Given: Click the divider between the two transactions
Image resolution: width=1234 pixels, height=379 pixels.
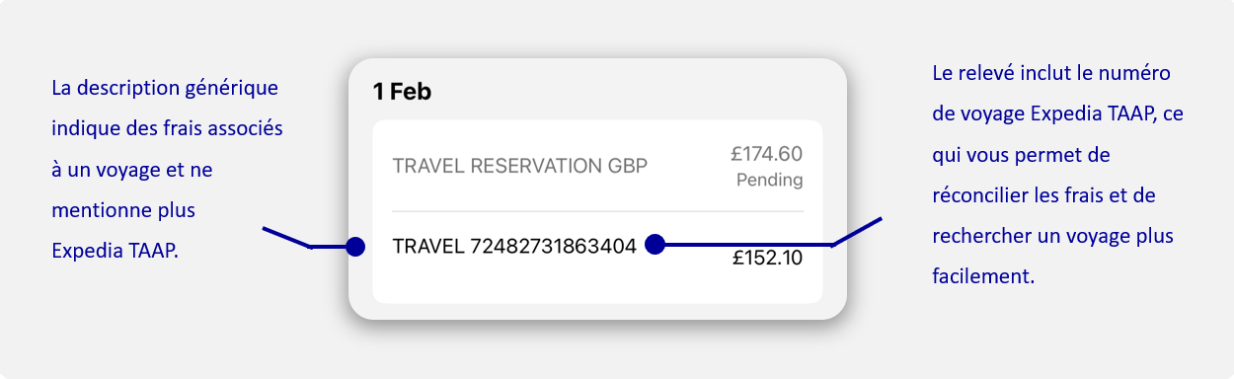Looking at the screenshot, I should (x=597, y=211).
